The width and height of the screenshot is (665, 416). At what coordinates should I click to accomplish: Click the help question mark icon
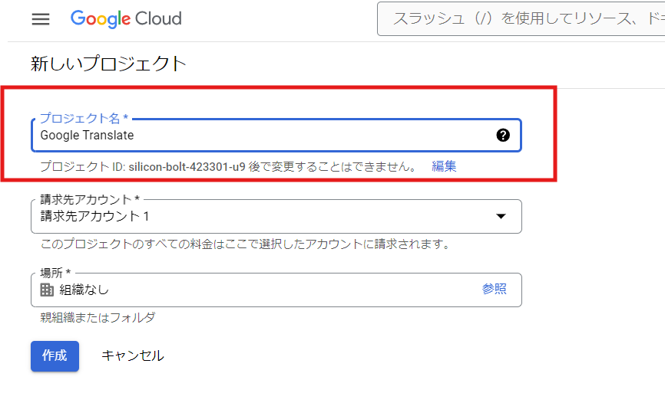tap(503, 136)
